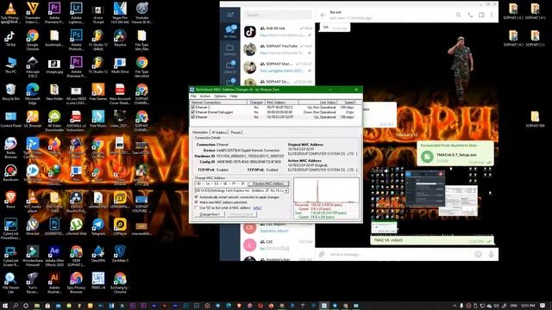The image size is (552, 310).
Task: Open the 4K Video Downloader desktop shortcut
Action: point(54,121)
